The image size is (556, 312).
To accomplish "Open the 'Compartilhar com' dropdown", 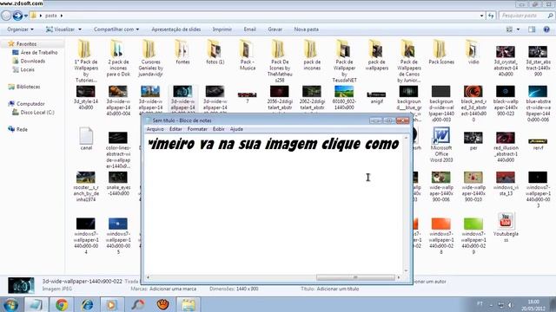I will coord(116,29).
